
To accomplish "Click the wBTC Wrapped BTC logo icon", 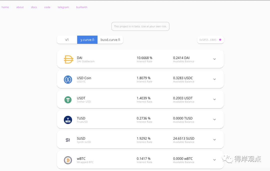I will [x=68, y=160].
